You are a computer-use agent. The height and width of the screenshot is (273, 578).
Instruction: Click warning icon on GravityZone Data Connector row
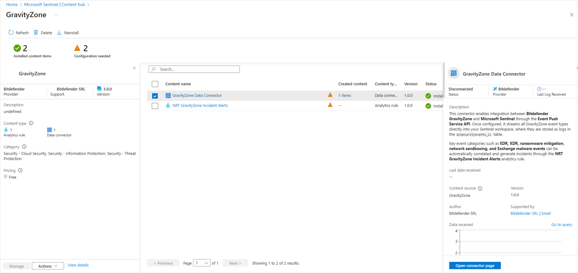(330, 95)
